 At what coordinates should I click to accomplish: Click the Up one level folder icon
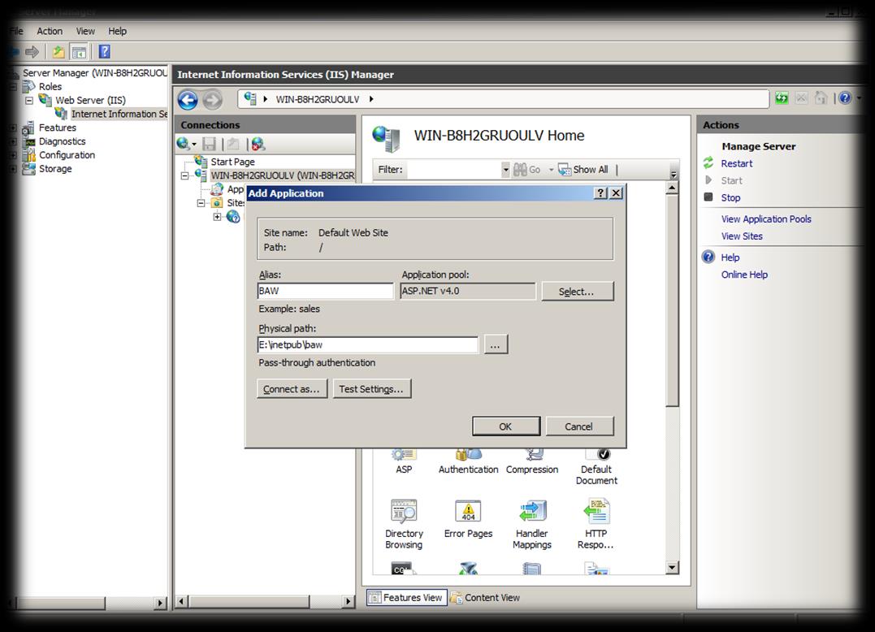click(58, 52)
